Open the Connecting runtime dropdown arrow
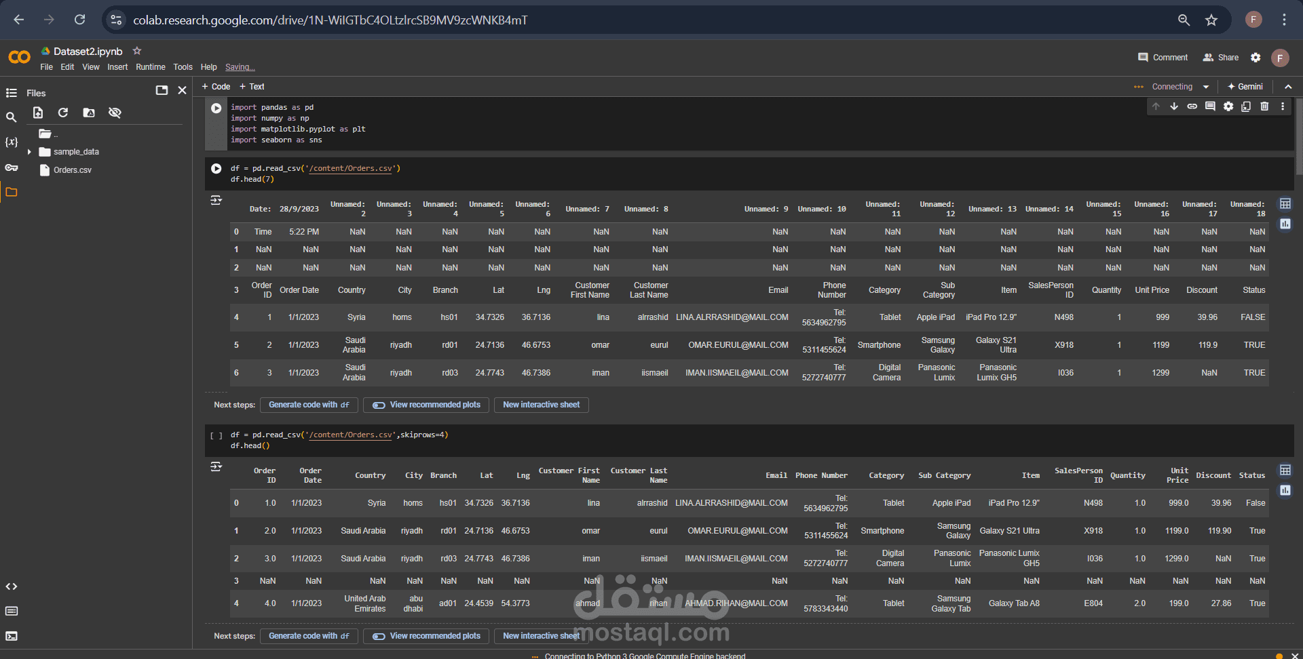The width and height of the screenshot is (1303, 659). 1206,87
